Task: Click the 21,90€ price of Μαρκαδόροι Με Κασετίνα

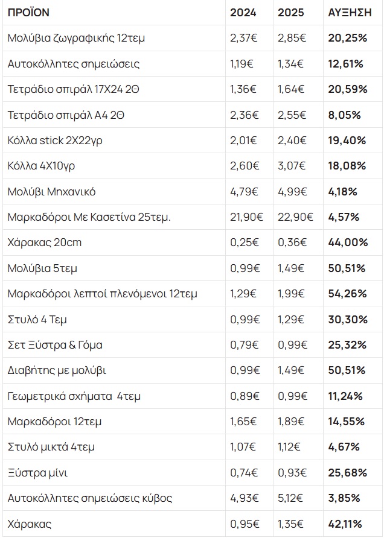Action: click(246, 217)
